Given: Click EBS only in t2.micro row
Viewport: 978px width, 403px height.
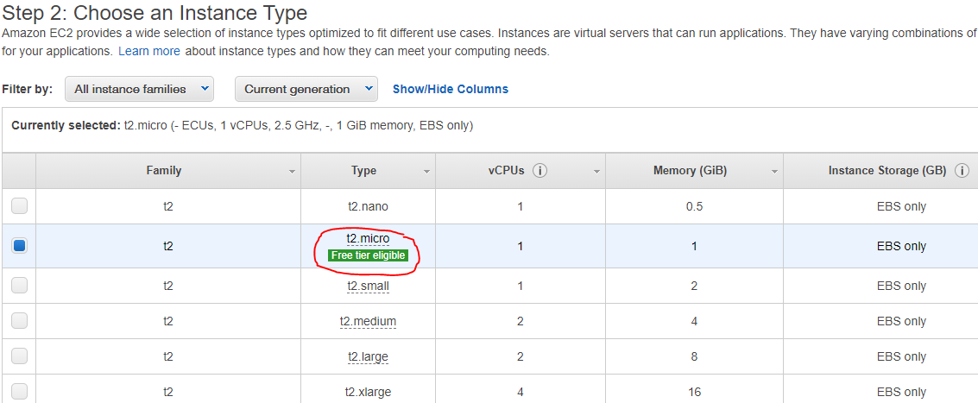Looking at the screenshot, I should tap(901, 247).
